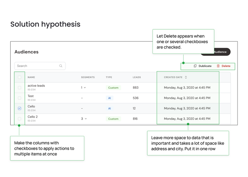The image size is (248, 177).
Task: Select the 'Test' audience name
Action: click(30, 96)
